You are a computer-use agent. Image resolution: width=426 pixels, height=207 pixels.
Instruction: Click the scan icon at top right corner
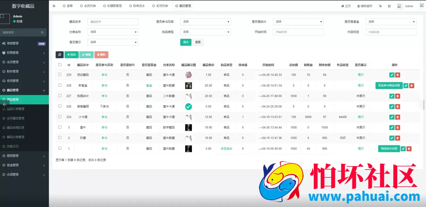pos(422,5)
